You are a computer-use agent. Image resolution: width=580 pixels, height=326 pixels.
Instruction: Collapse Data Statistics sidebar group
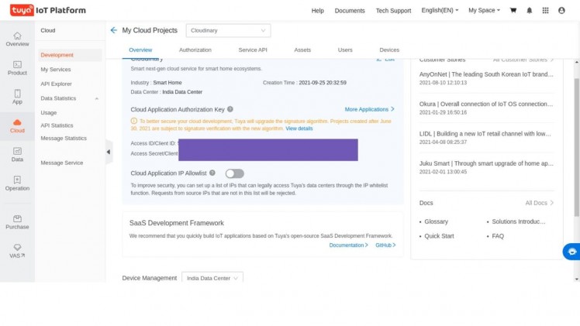click(x=97, y=98)
